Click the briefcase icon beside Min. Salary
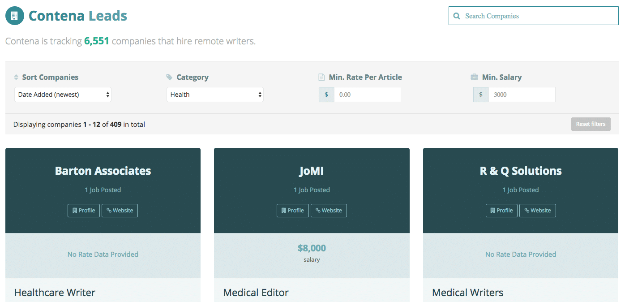 [475, 77]
